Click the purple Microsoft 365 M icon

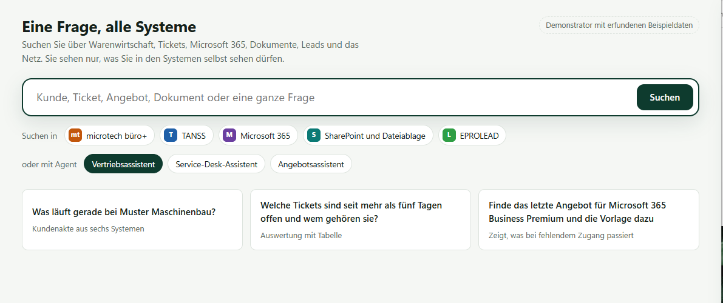(x=229, y=135)
